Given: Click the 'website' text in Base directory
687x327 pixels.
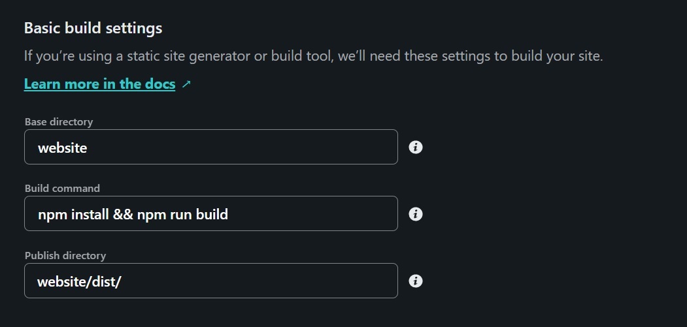Looking at the screenshot, I should tap(62, 148).
